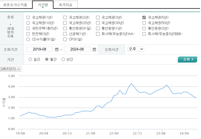The image size is (201, 139).
Task: Check the 국고채권(1년) checkbox
Action: point(28,18)
